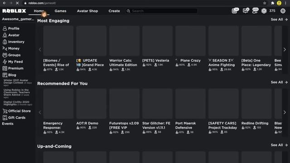Open the friends icon in header
This screenshot has width=290, height=163.
coord(255,11)
